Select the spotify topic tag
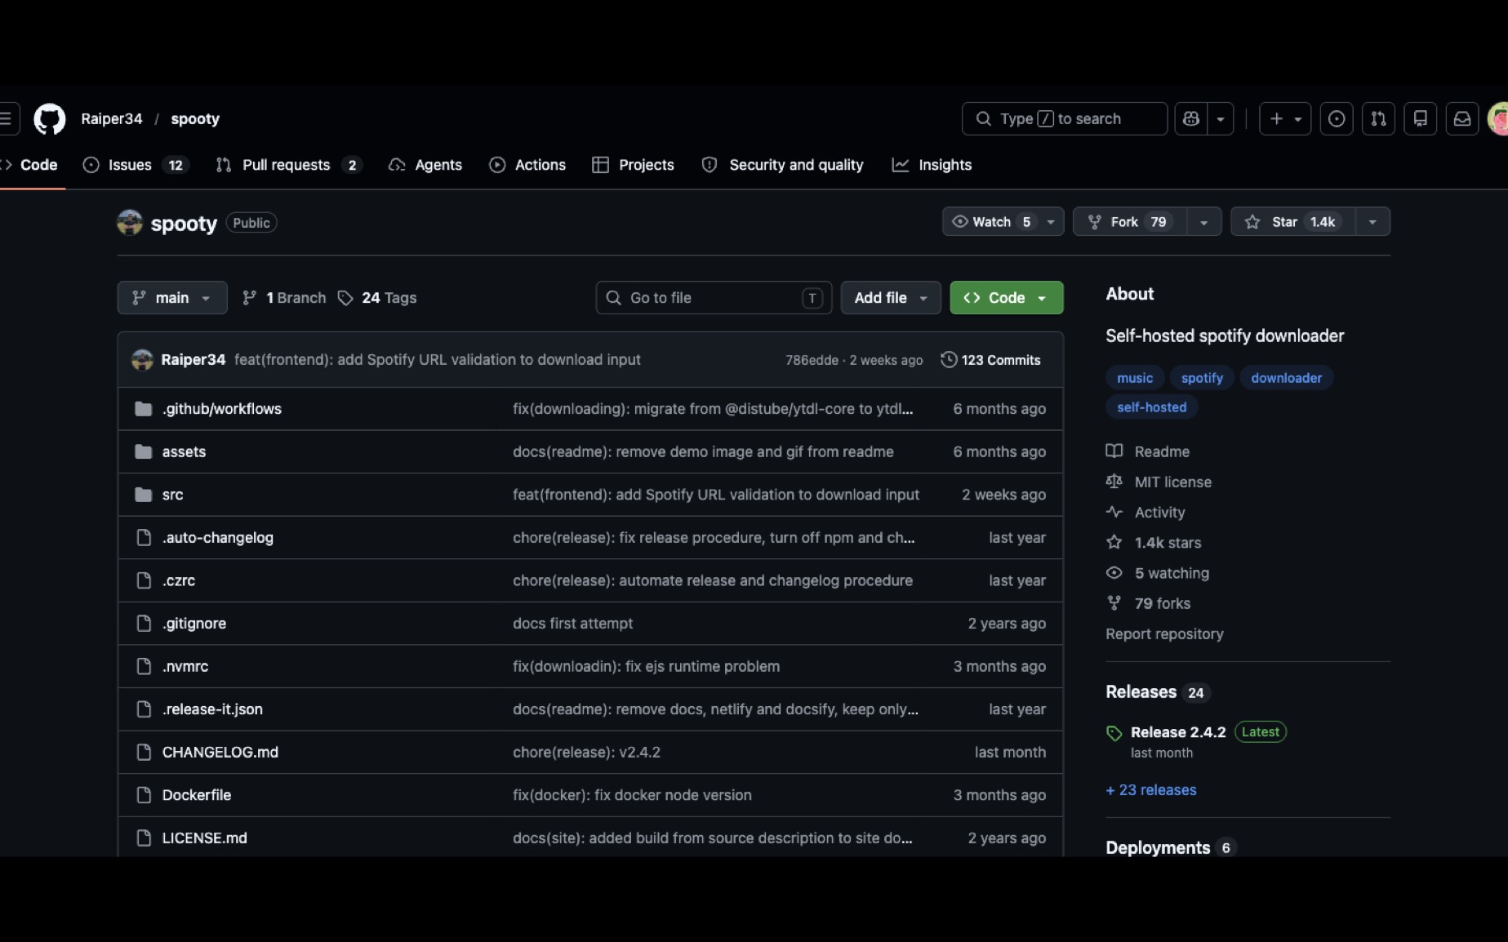This screenshot has height=942, width=1508. click(x=1202, y=378)
